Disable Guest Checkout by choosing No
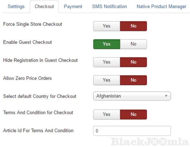Viewport: 190px width, 147px height. pyautogui.click(x=134, y=44)
